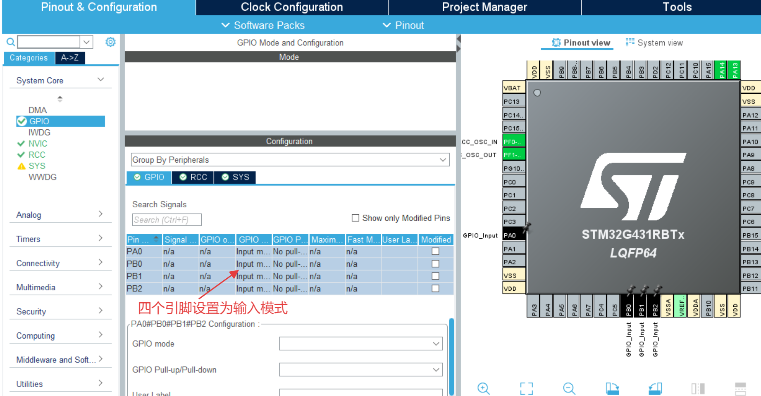Screen dimensions: 761x396
Task: Select the A->Z sidebar tab
Action: pos(70,58)
